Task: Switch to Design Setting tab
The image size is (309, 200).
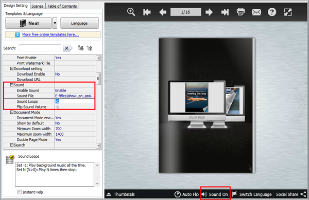Action: (16, 6)
